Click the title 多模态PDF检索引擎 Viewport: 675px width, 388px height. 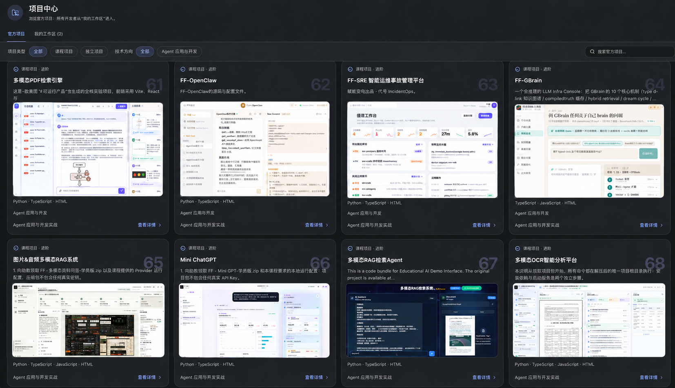(38, 80)
